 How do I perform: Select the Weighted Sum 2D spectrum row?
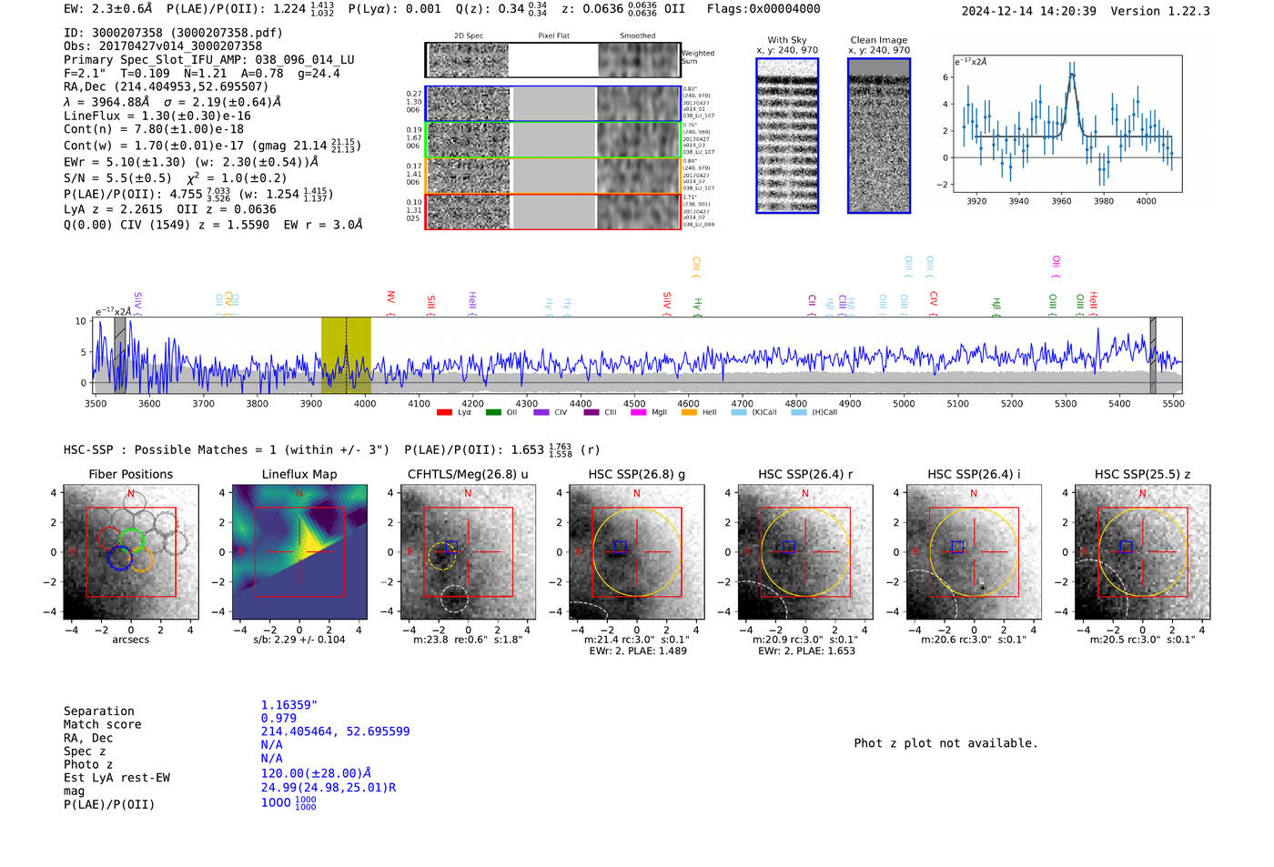point(553,60)
